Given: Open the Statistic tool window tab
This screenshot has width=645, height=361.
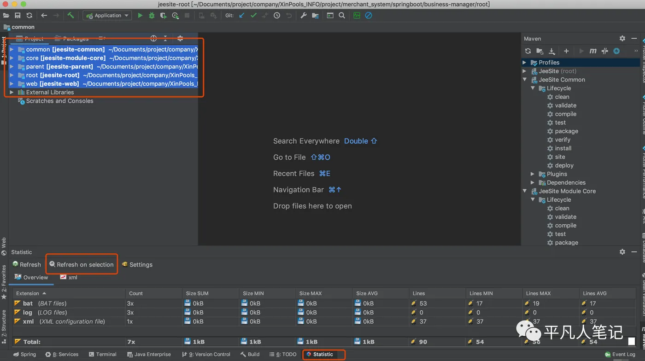Looking at the screenshot, I should (319, 355).
